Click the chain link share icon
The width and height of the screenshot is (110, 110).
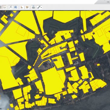(x=39, y=7)
